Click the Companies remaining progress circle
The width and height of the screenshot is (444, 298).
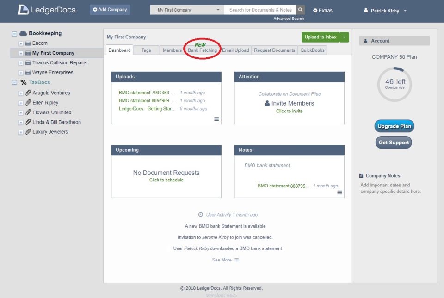click(x=394, y=85)
